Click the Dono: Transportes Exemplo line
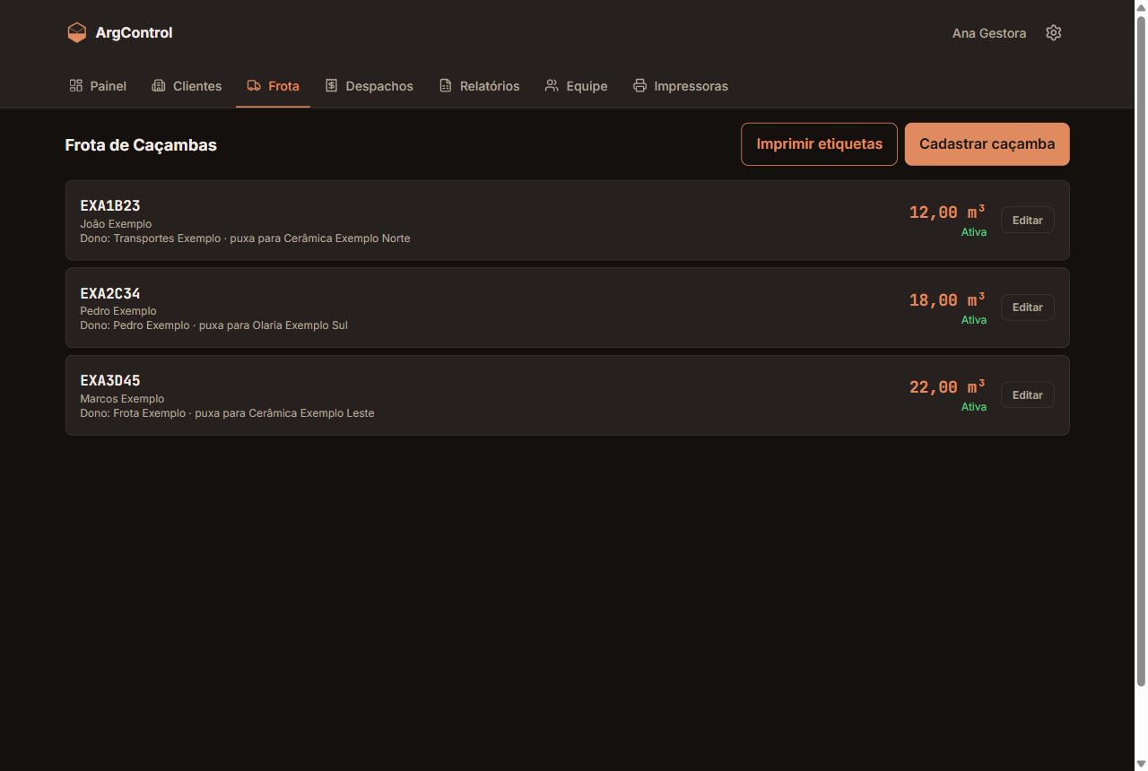 (245, 238)
